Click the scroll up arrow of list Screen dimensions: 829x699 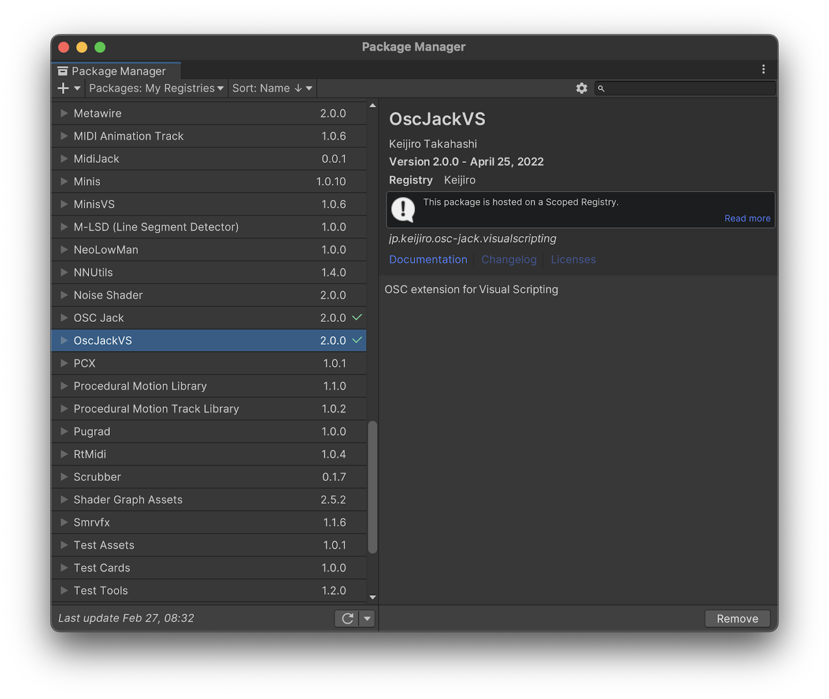coord(373,106)
